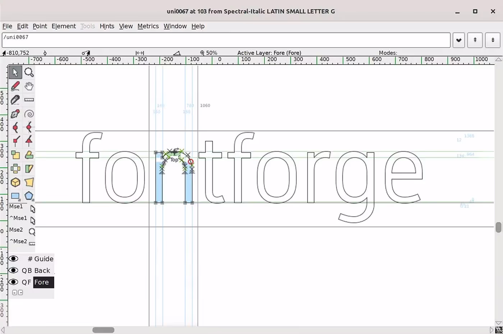Click the horizontal scrollbar thumb
503x334 pixels.
(x=103, y=330)
